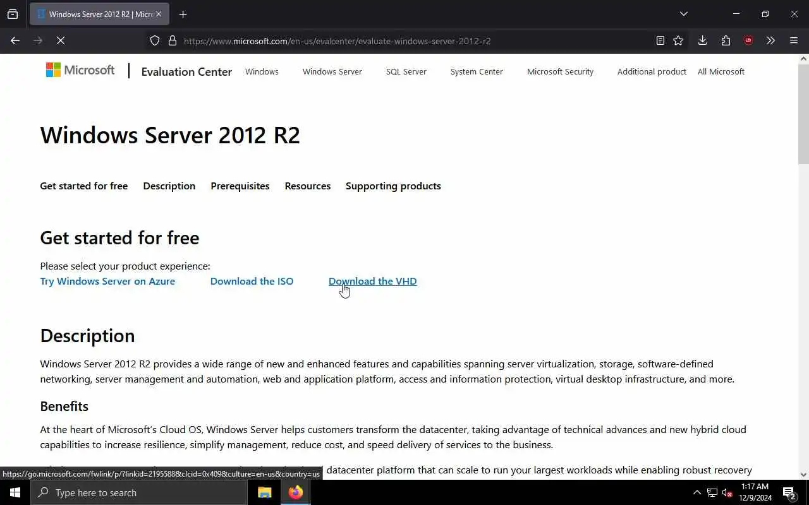Viewport: 809px width, 505px height.
Task: Expand the list all tabs chevron
Action: click(683, 14)
